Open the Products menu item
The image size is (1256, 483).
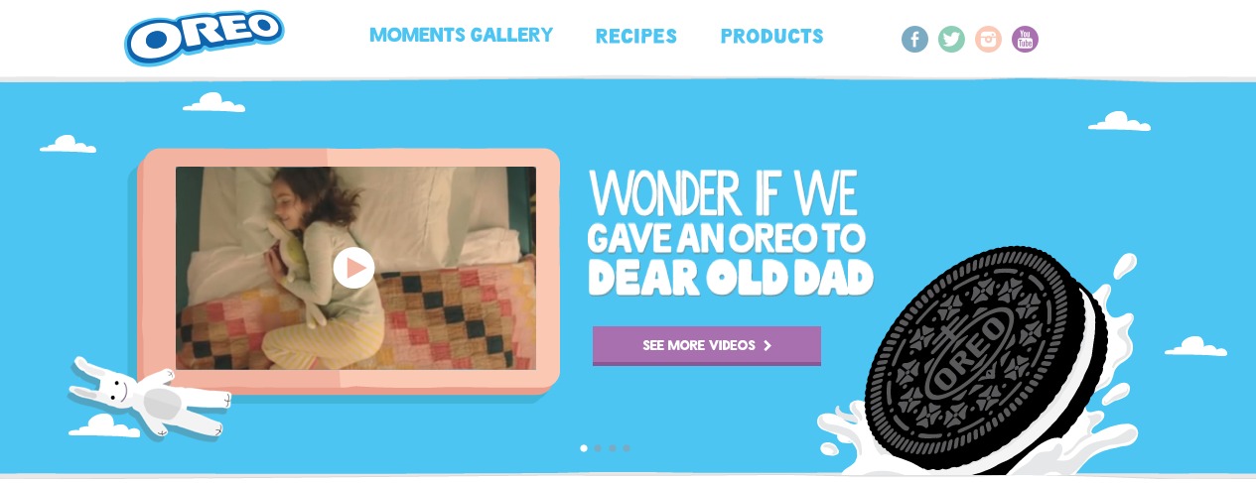point(771,37)
